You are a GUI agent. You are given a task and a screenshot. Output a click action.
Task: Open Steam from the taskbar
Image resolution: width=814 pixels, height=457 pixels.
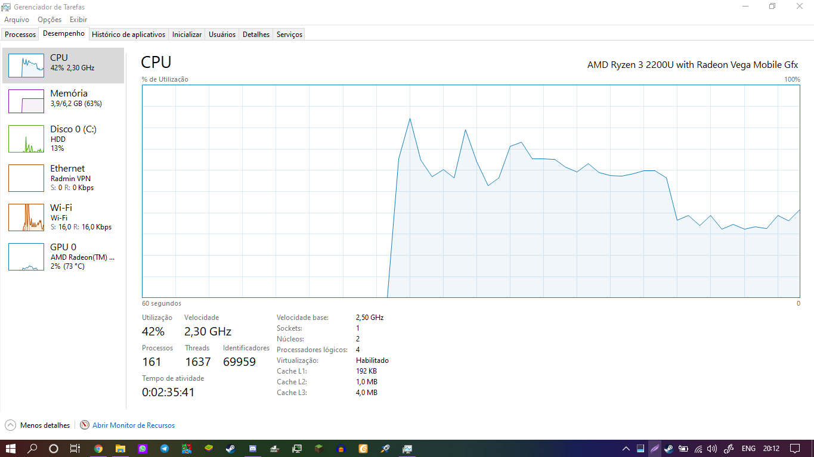coord(230,448)
